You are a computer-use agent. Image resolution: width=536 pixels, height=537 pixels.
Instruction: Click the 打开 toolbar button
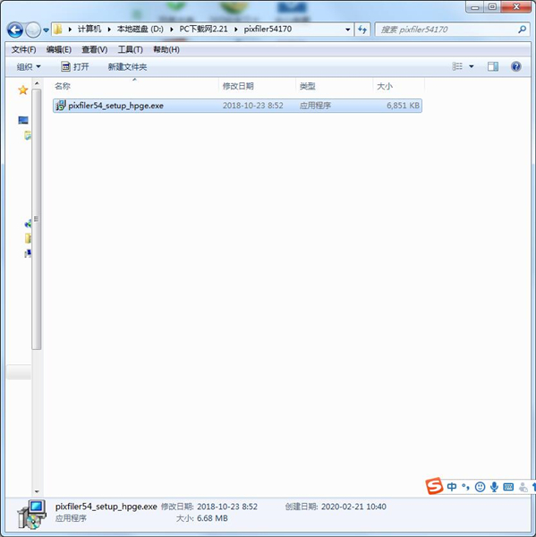74,66
